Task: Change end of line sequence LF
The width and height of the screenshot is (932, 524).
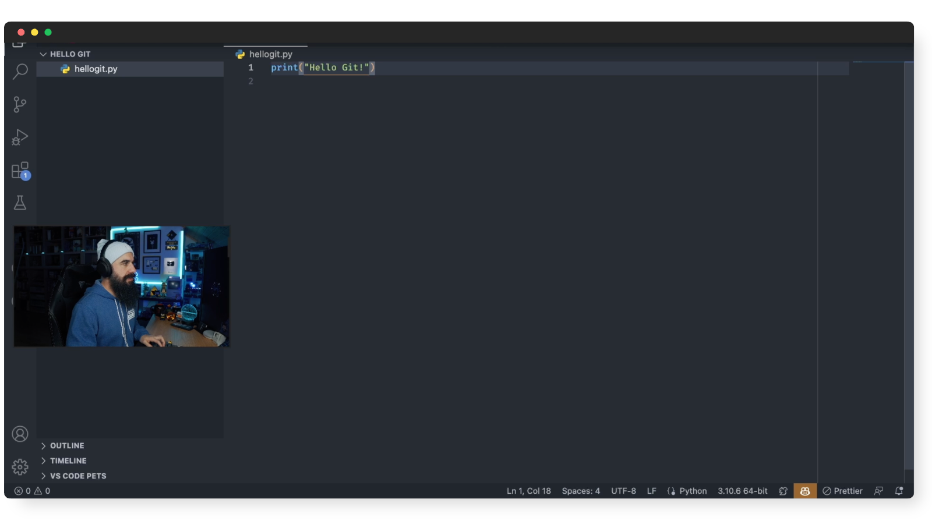Action: [651, 491]
